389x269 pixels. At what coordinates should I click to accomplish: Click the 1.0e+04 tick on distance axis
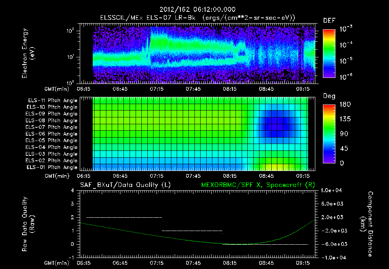[x=331, y=190]
